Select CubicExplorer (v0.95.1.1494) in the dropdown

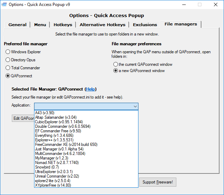(86, 122)
